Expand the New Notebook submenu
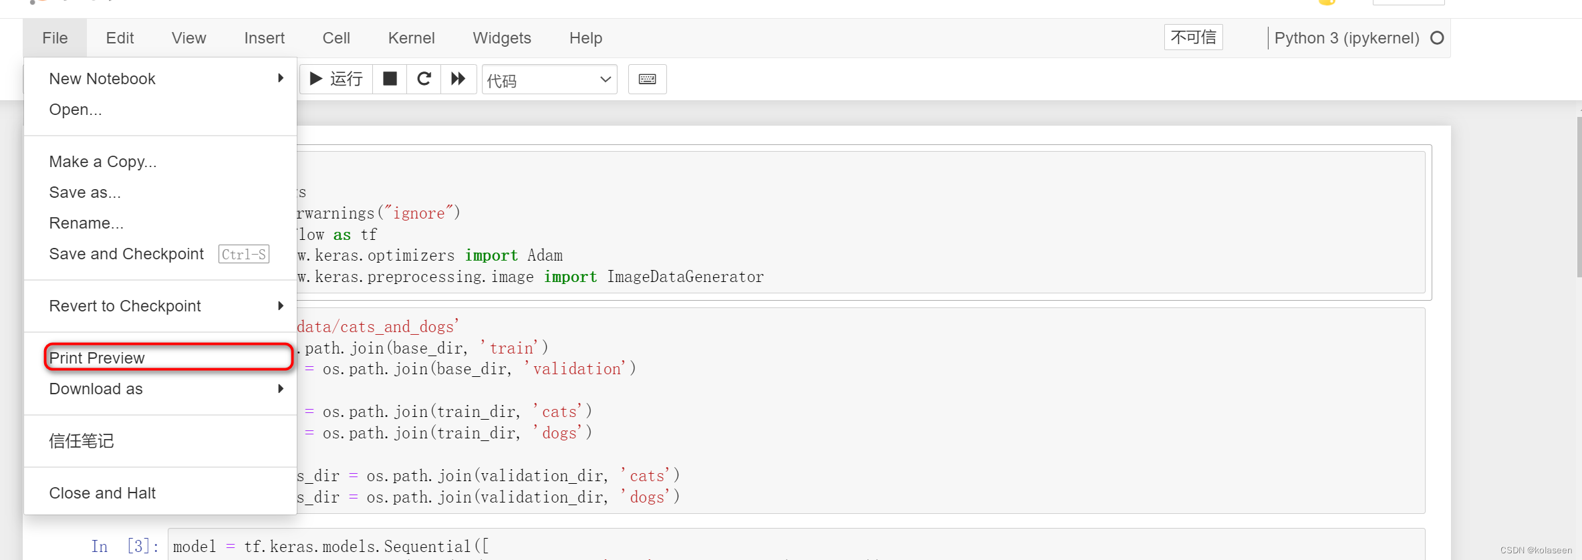The height and width of the screenshot is (560, 1582). (x=160, y=79)
